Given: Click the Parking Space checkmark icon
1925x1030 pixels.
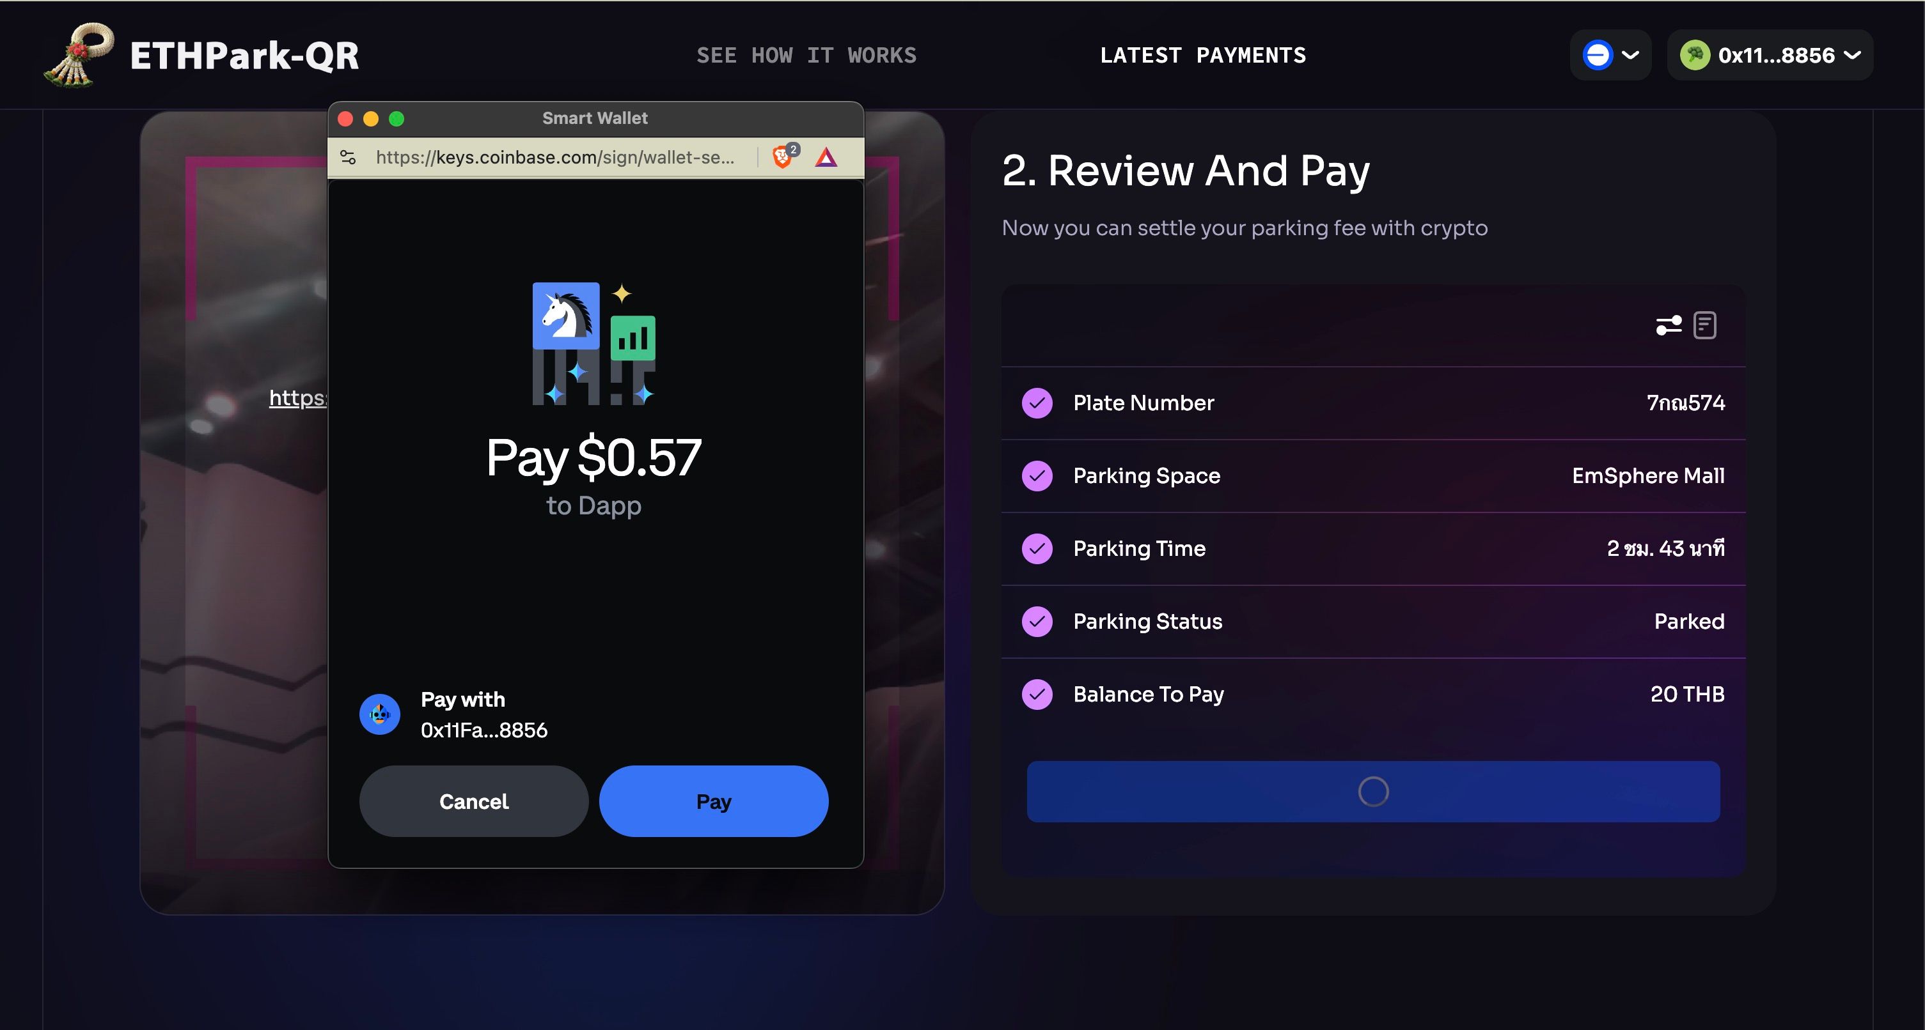Looking at the screenshot, I should click(x=1037, y=476).
